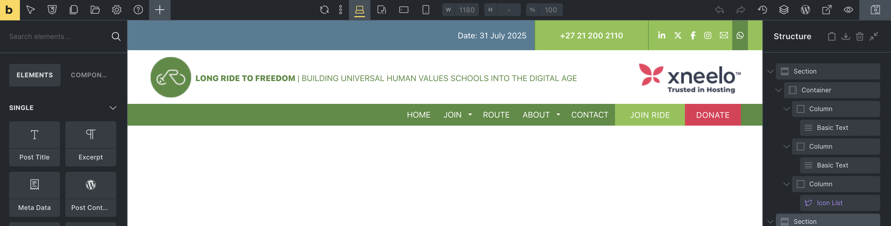Click the structure panel trash icon
Screen dimensions: 891x226
click(860, 36)
